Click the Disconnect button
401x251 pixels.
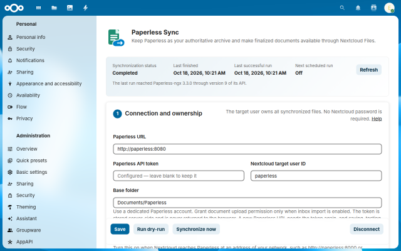(x=367, y=229)
